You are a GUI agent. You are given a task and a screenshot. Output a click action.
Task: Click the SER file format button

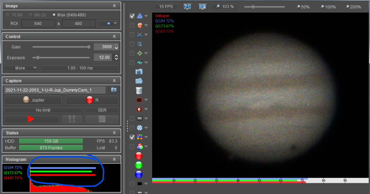102,110
